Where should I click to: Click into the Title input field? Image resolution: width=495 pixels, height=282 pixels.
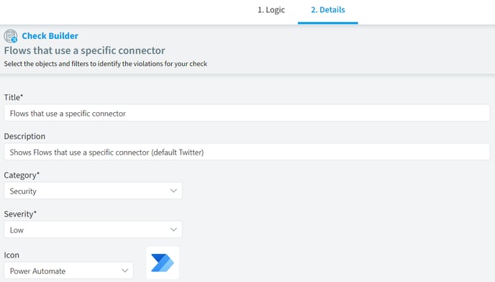click(x=247, y=114)
